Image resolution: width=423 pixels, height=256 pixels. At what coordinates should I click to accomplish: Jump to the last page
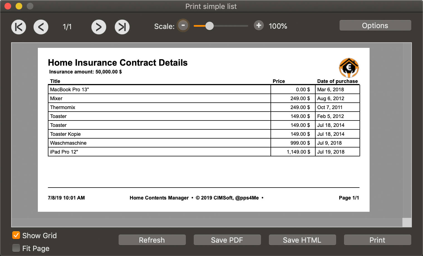click(122, 27)
